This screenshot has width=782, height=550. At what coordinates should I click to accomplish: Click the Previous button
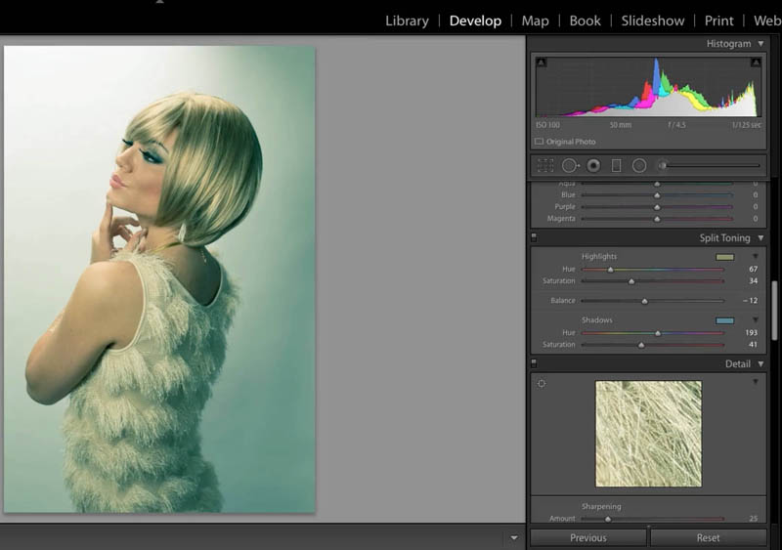click(x=588, y=537)
